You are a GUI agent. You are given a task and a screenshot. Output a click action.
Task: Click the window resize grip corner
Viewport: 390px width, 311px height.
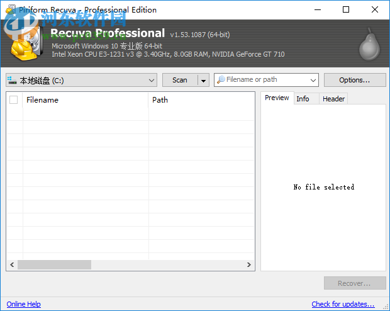386,307
